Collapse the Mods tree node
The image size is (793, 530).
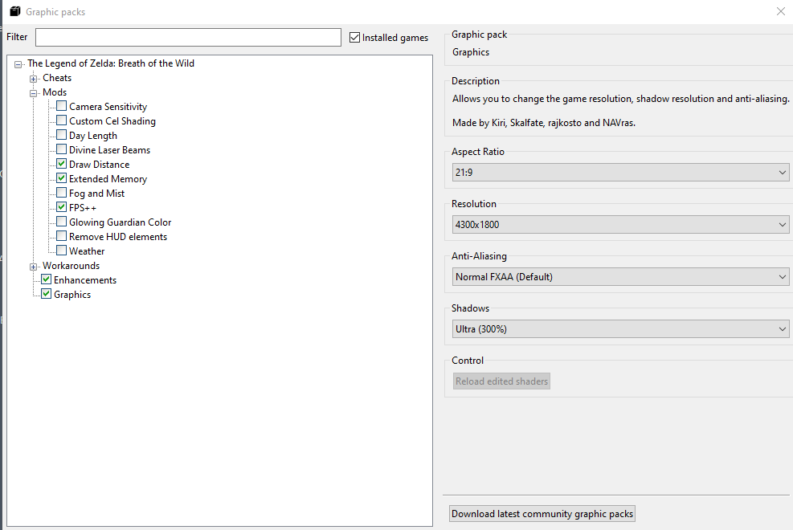(x=34, y=93)
